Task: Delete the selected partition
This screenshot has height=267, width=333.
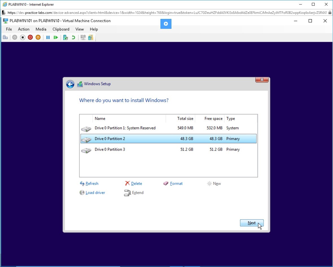Action: pos(134,184)
